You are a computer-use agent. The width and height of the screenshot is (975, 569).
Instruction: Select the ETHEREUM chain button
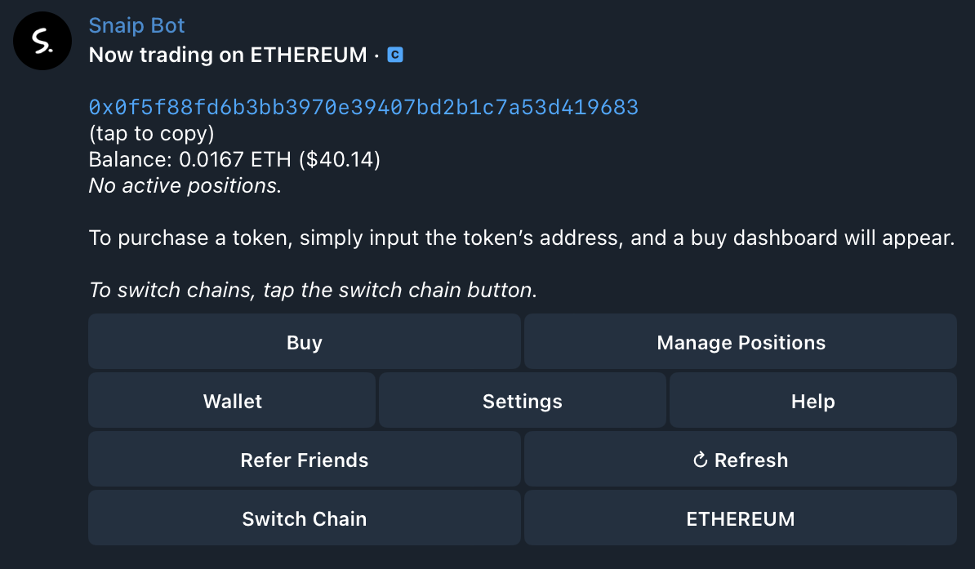click(740, 518)
